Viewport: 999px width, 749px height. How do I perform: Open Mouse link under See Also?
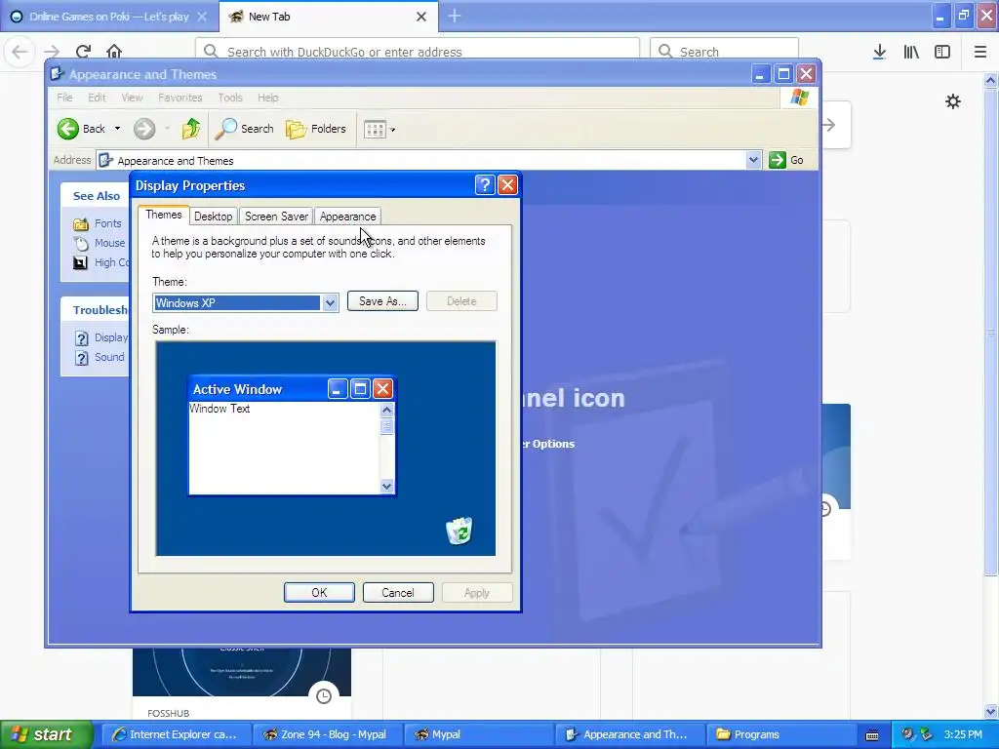(109, 243)
